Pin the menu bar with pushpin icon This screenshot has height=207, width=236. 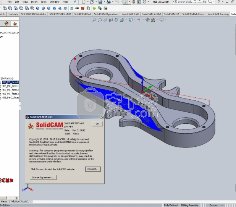point(74,2)
